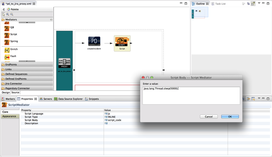Select the Script node on the canvas
The width and height of the screenshot is (272, 157).
[x=122, y=42]
